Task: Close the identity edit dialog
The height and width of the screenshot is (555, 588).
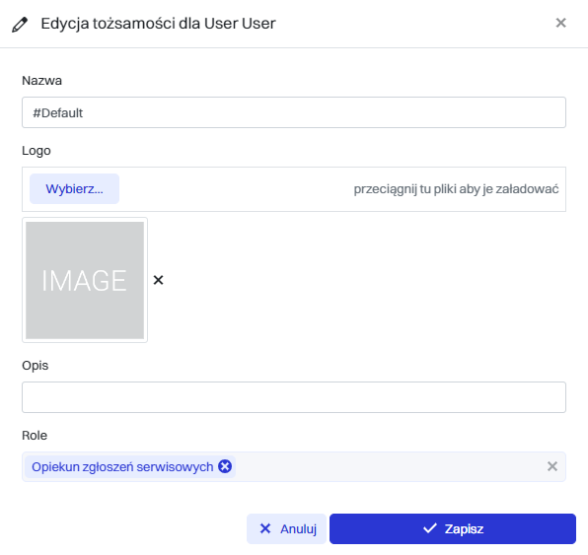Action: point(560,23)
